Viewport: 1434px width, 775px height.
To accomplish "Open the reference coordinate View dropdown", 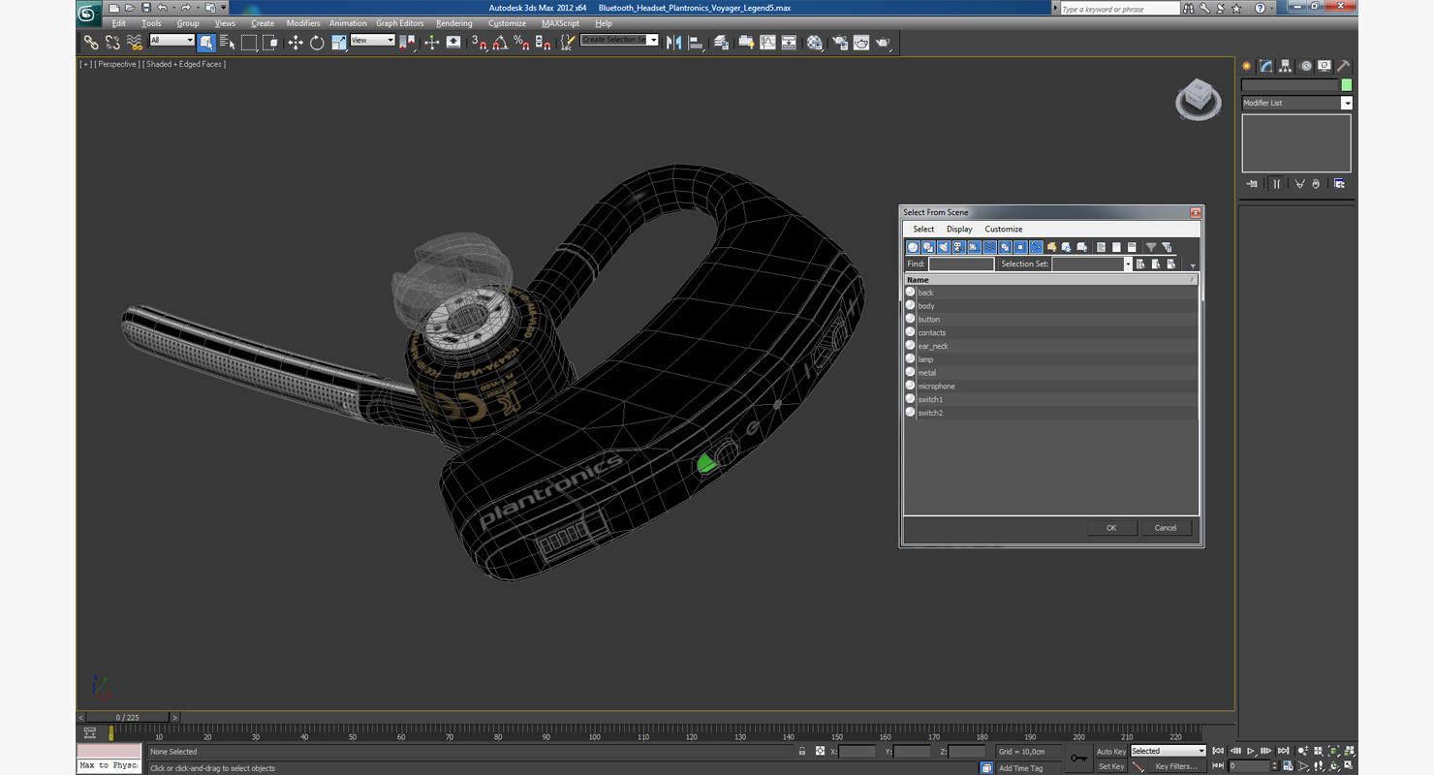I will (372, 41).
